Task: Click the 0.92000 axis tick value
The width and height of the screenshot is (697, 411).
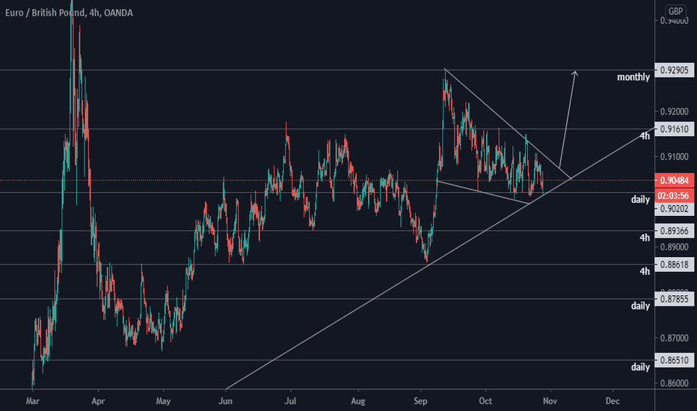Action: 675,111
